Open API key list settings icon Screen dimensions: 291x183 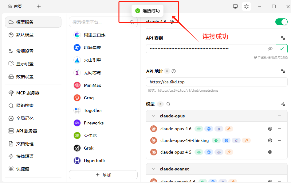coord(283,38)
